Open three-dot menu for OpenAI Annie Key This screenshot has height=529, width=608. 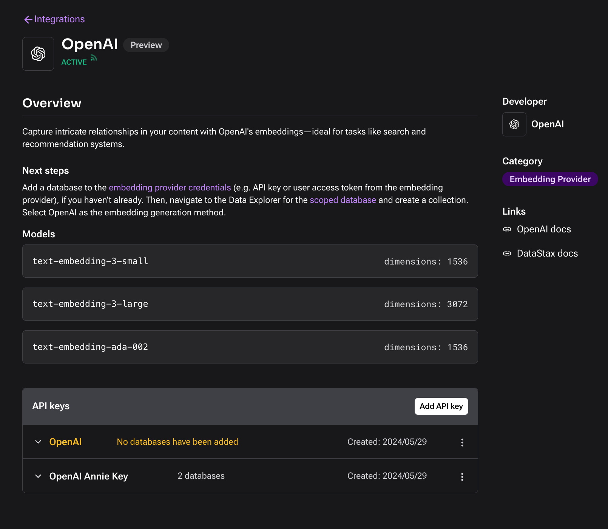[x=462, y=476]
